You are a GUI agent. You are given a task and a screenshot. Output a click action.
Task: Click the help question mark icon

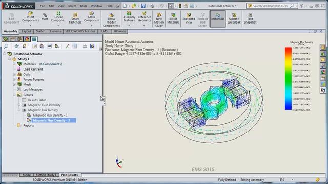point(302,6)
